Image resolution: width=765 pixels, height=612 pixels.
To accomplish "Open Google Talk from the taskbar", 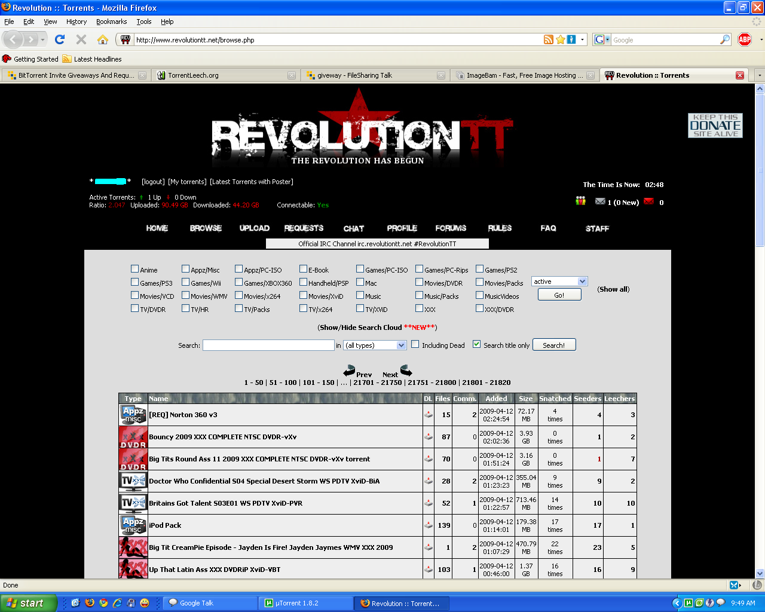I will tap(210, 603).
